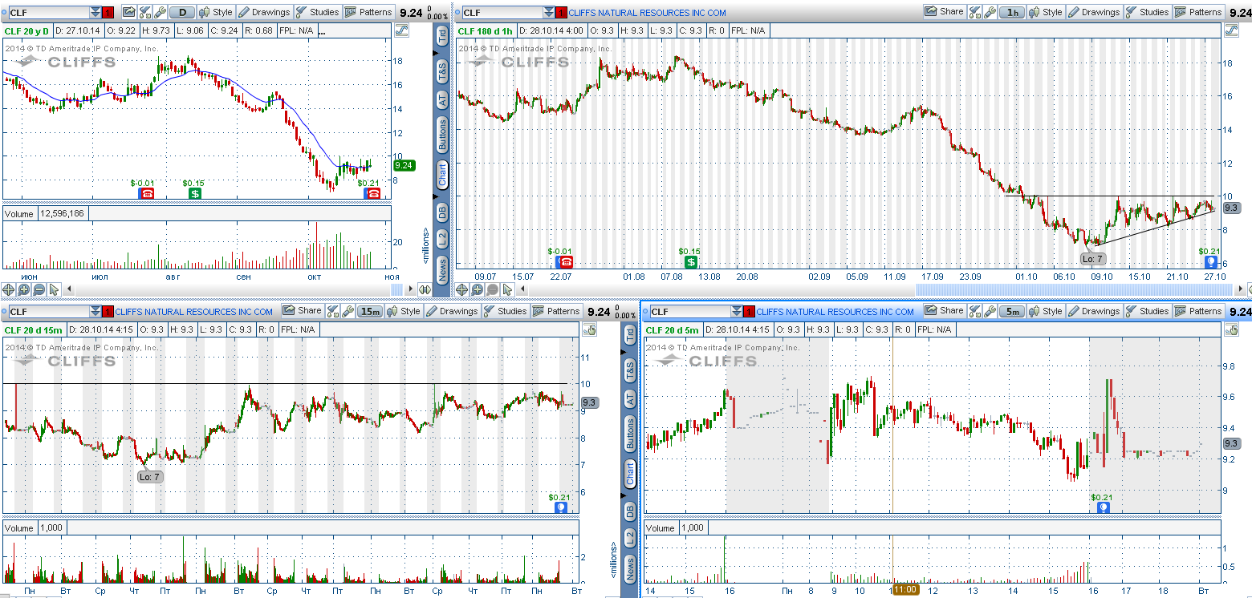Click zoom out icon under daily chart
The height and width of the screenshot is (598, 1252).
(39, 289)
